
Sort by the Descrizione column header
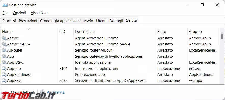pos(115,31)
